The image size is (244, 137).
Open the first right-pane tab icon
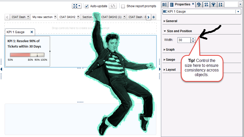[165, 4]
